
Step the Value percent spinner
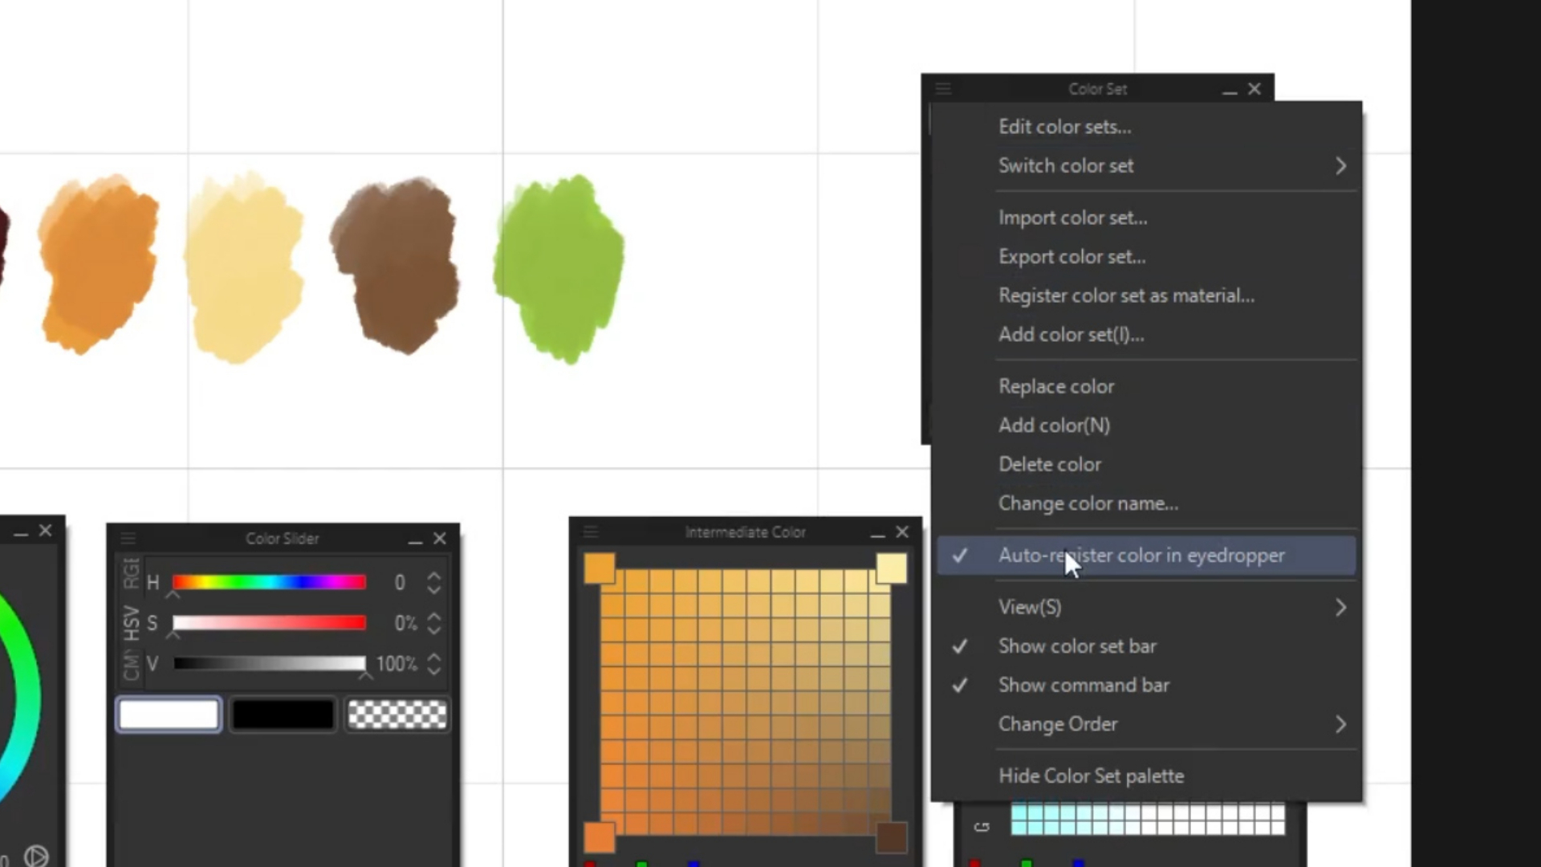(x=434, y=665)
